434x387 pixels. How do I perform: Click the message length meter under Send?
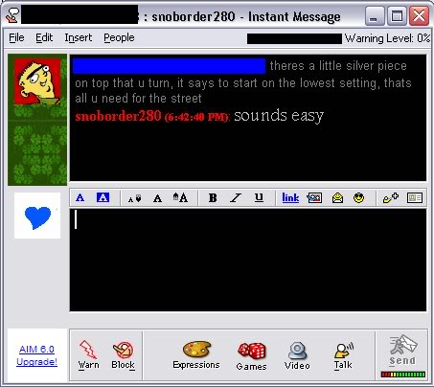[x=403, y=375]
